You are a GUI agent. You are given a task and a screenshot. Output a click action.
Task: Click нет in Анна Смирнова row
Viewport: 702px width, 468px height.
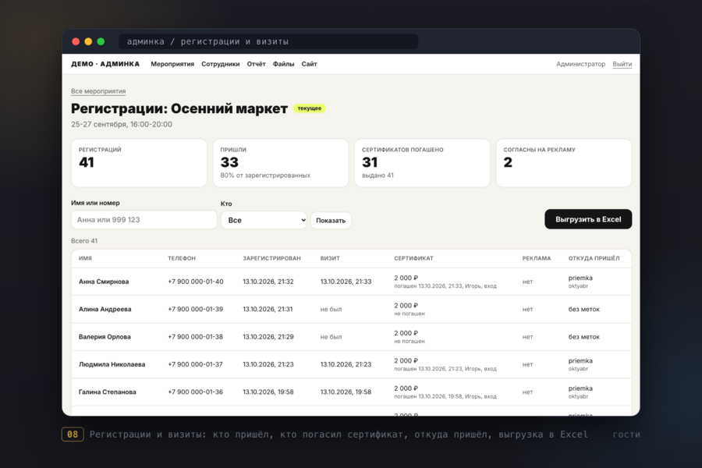click(527, 282)
